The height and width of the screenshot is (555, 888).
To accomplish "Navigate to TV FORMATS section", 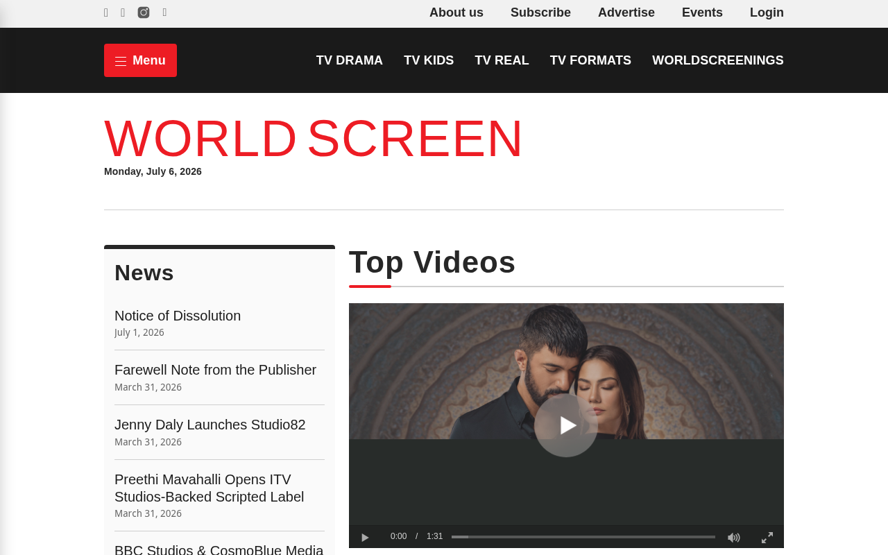I will click(x=590, y=60).
